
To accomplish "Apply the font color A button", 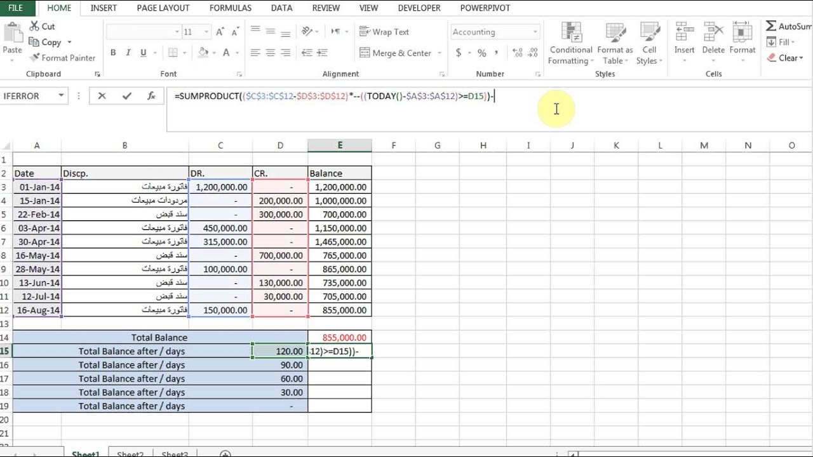I will click(227, 53).
